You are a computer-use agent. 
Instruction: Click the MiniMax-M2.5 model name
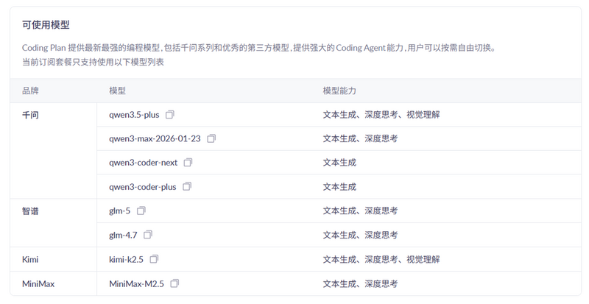(136, 283)
